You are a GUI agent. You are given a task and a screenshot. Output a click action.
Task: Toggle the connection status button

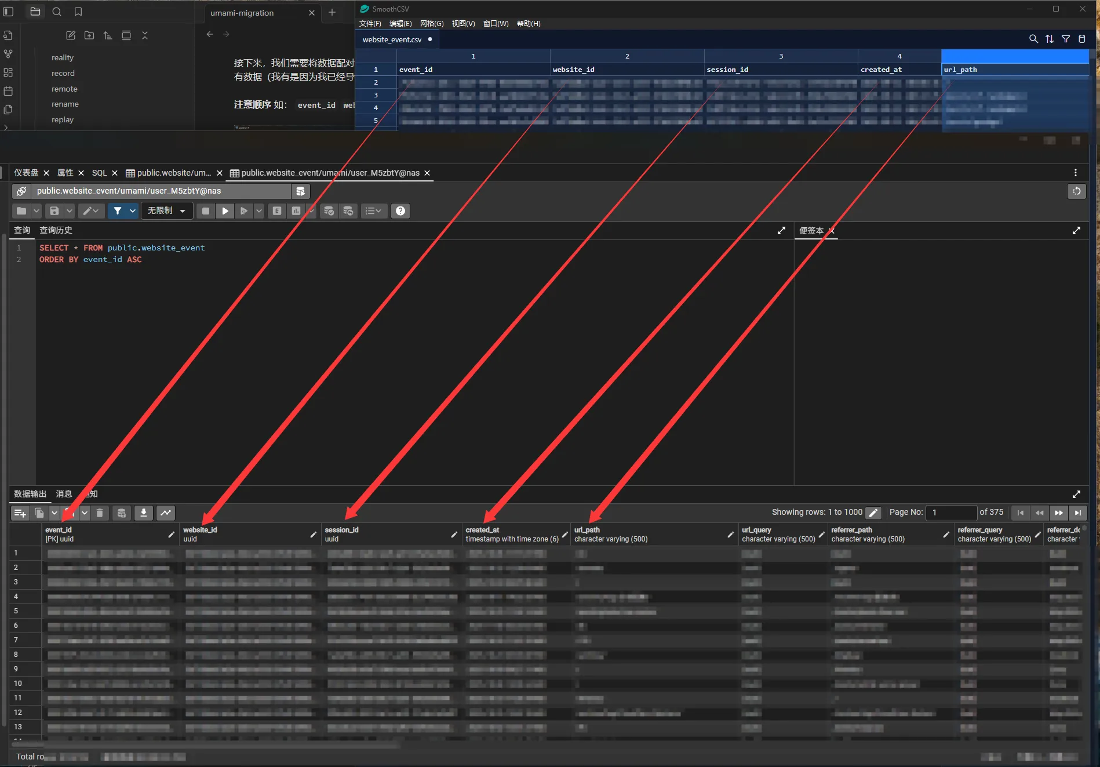point(21,191)
